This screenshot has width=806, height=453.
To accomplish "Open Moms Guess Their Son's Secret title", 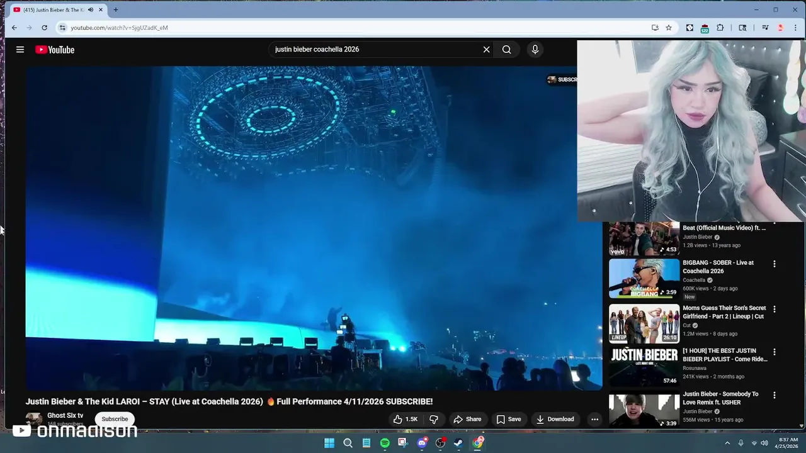I will pos(724,312).
